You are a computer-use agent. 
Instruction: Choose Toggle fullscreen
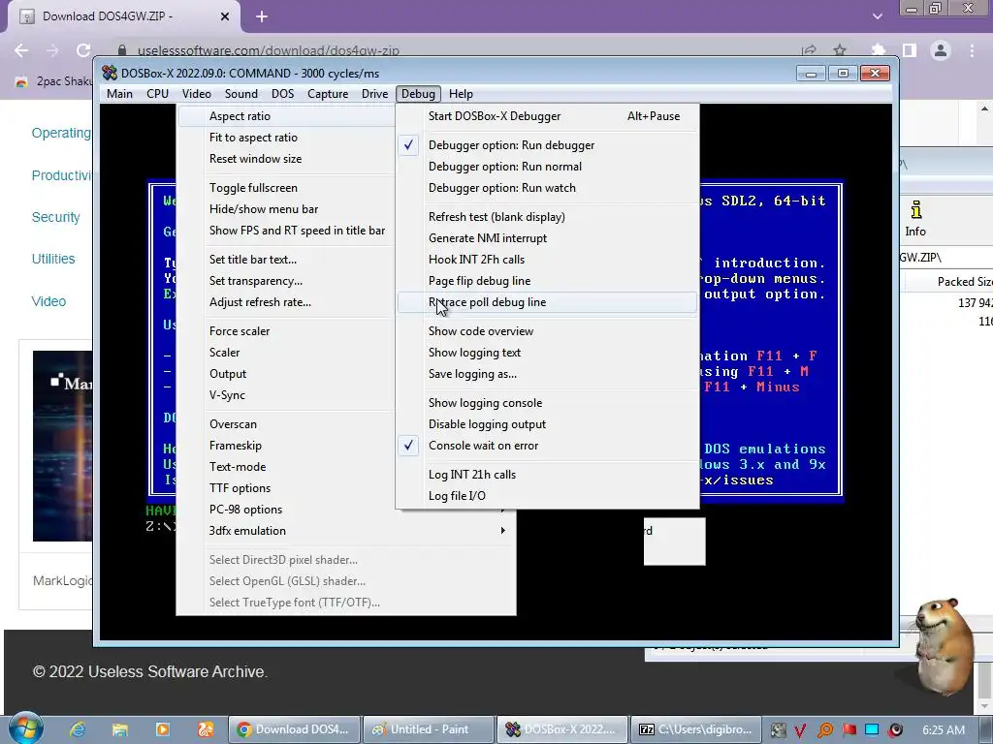click(x=287, y=188)
